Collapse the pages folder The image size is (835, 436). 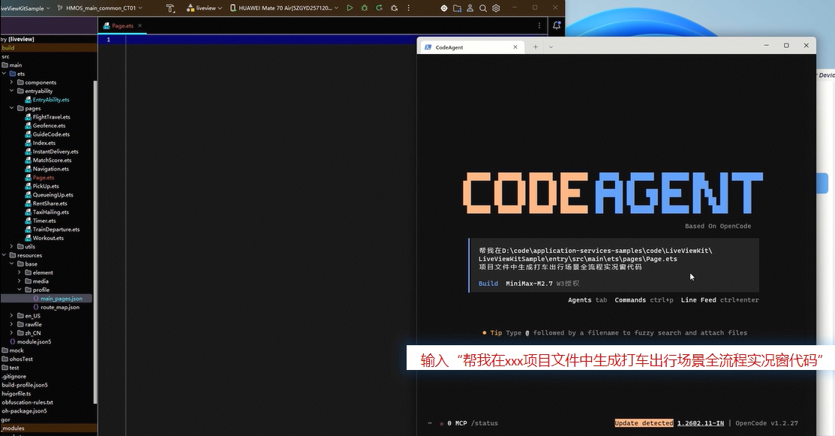(12, 108)
